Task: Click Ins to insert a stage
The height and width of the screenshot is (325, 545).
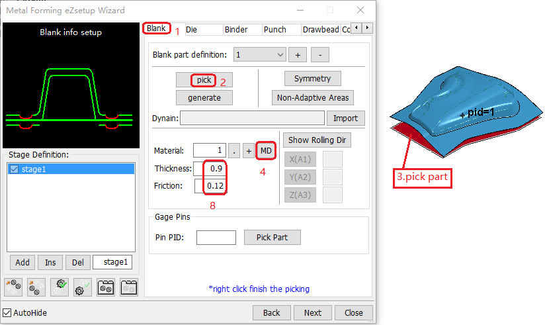Action: 50,262
